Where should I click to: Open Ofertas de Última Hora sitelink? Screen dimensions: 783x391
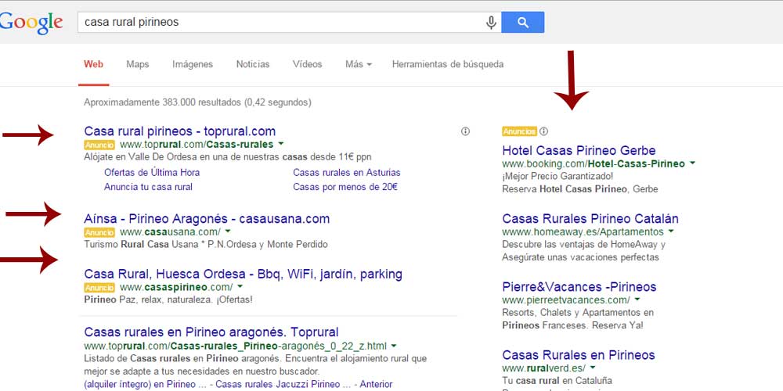152,173
